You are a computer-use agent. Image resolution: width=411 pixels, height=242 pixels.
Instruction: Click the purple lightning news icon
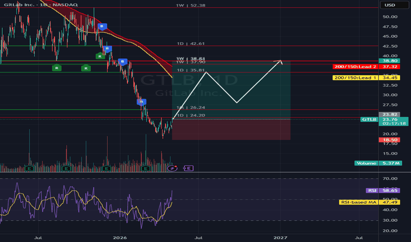coord(172,168)
